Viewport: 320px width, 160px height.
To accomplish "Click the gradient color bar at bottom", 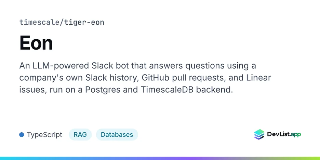I will click(160, 158).
